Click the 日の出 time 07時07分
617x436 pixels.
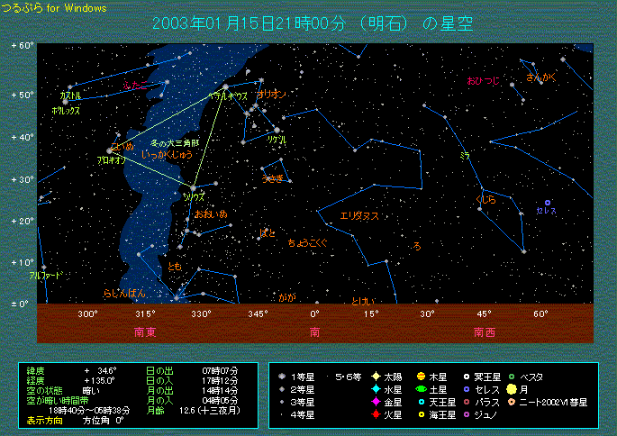click(x=220, y=370)
